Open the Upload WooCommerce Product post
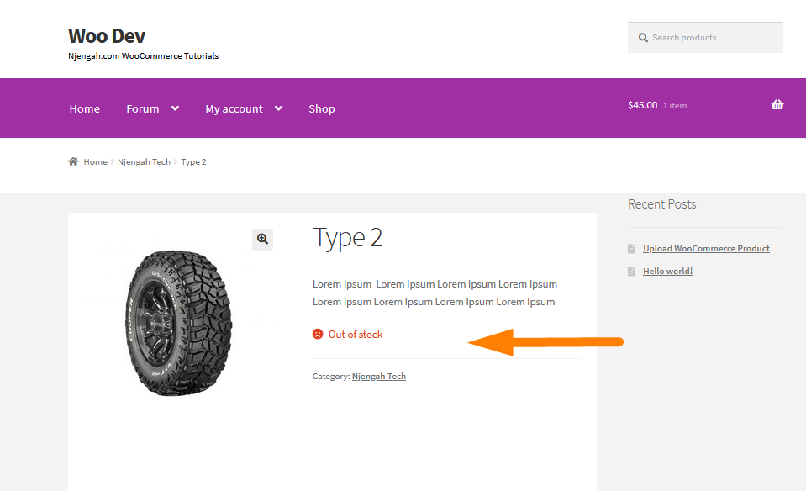 pos(706,248)
